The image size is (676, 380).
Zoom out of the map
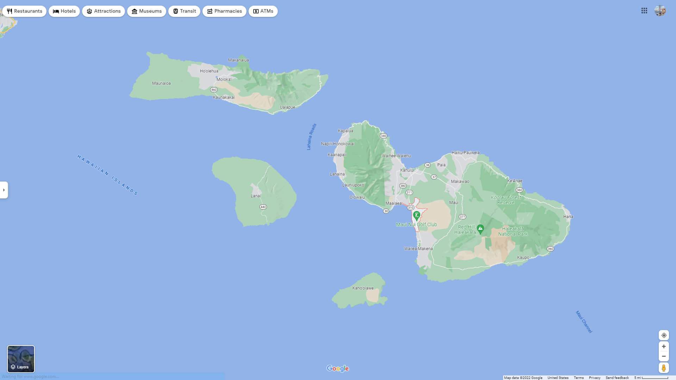pos(664,356)
